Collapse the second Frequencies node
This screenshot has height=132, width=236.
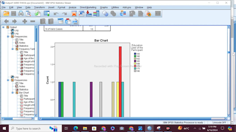[x=8, y=80]
